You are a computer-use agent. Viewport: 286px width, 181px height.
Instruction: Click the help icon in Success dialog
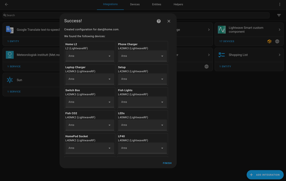click(159, 21)
